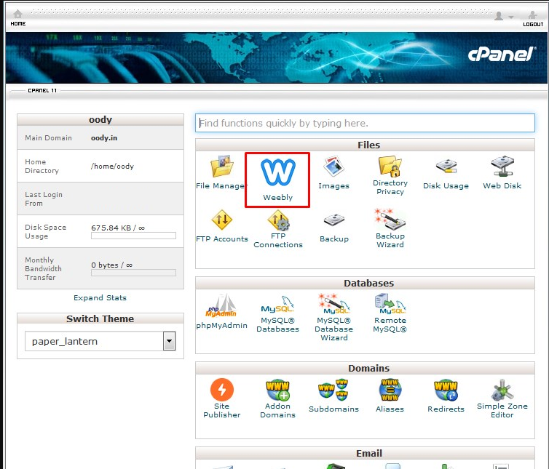
Task: Open the Switch Theme paper_lantern dropdown
Action: click(x=100, y=341)
